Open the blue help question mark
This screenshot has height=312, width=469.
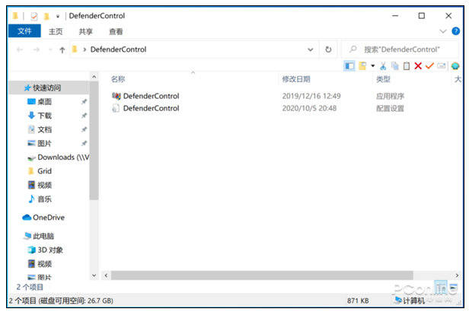click(x=456, y=31)
